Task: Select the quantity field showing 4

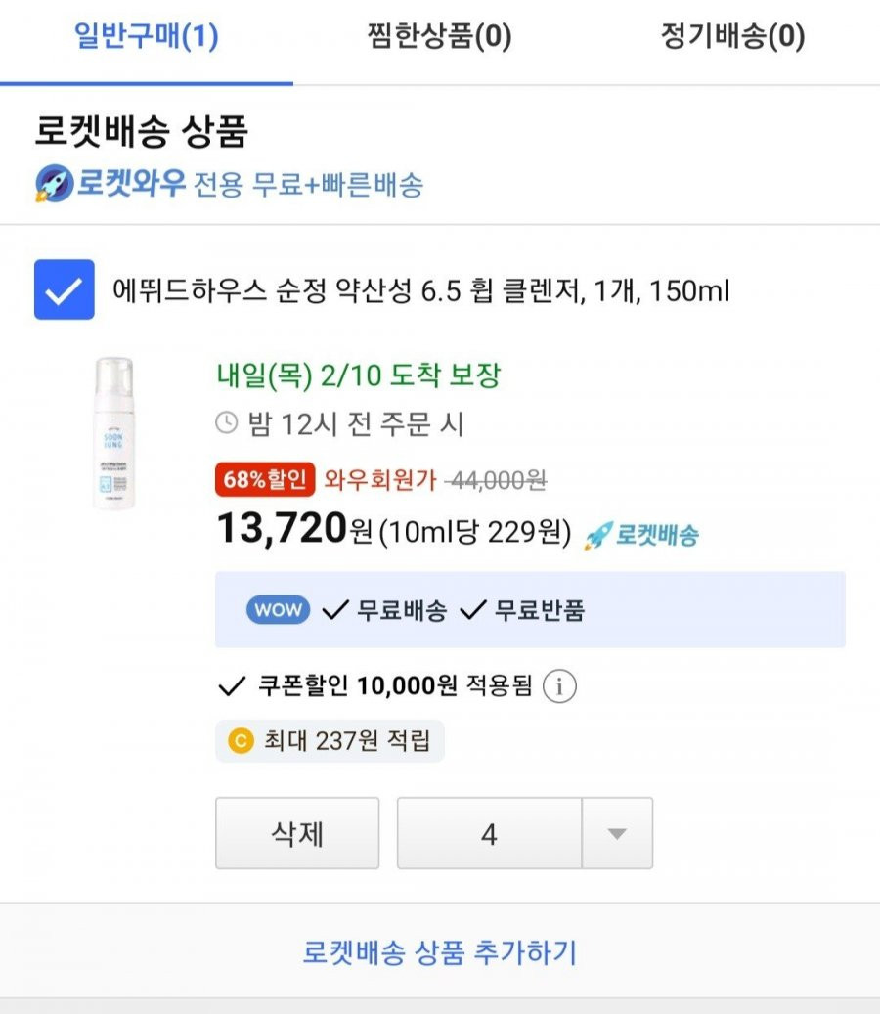Action: pos(490,833)
